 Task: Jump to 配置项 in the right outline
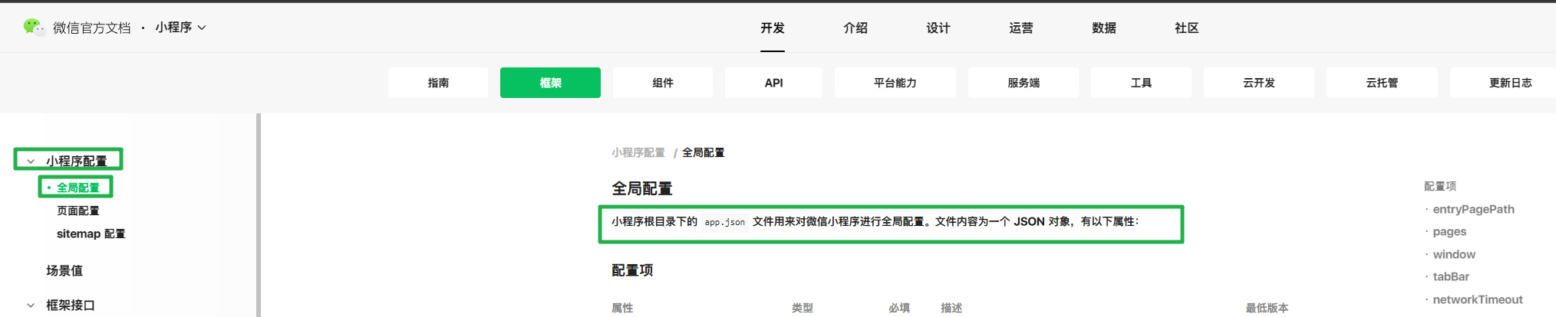1439,186
